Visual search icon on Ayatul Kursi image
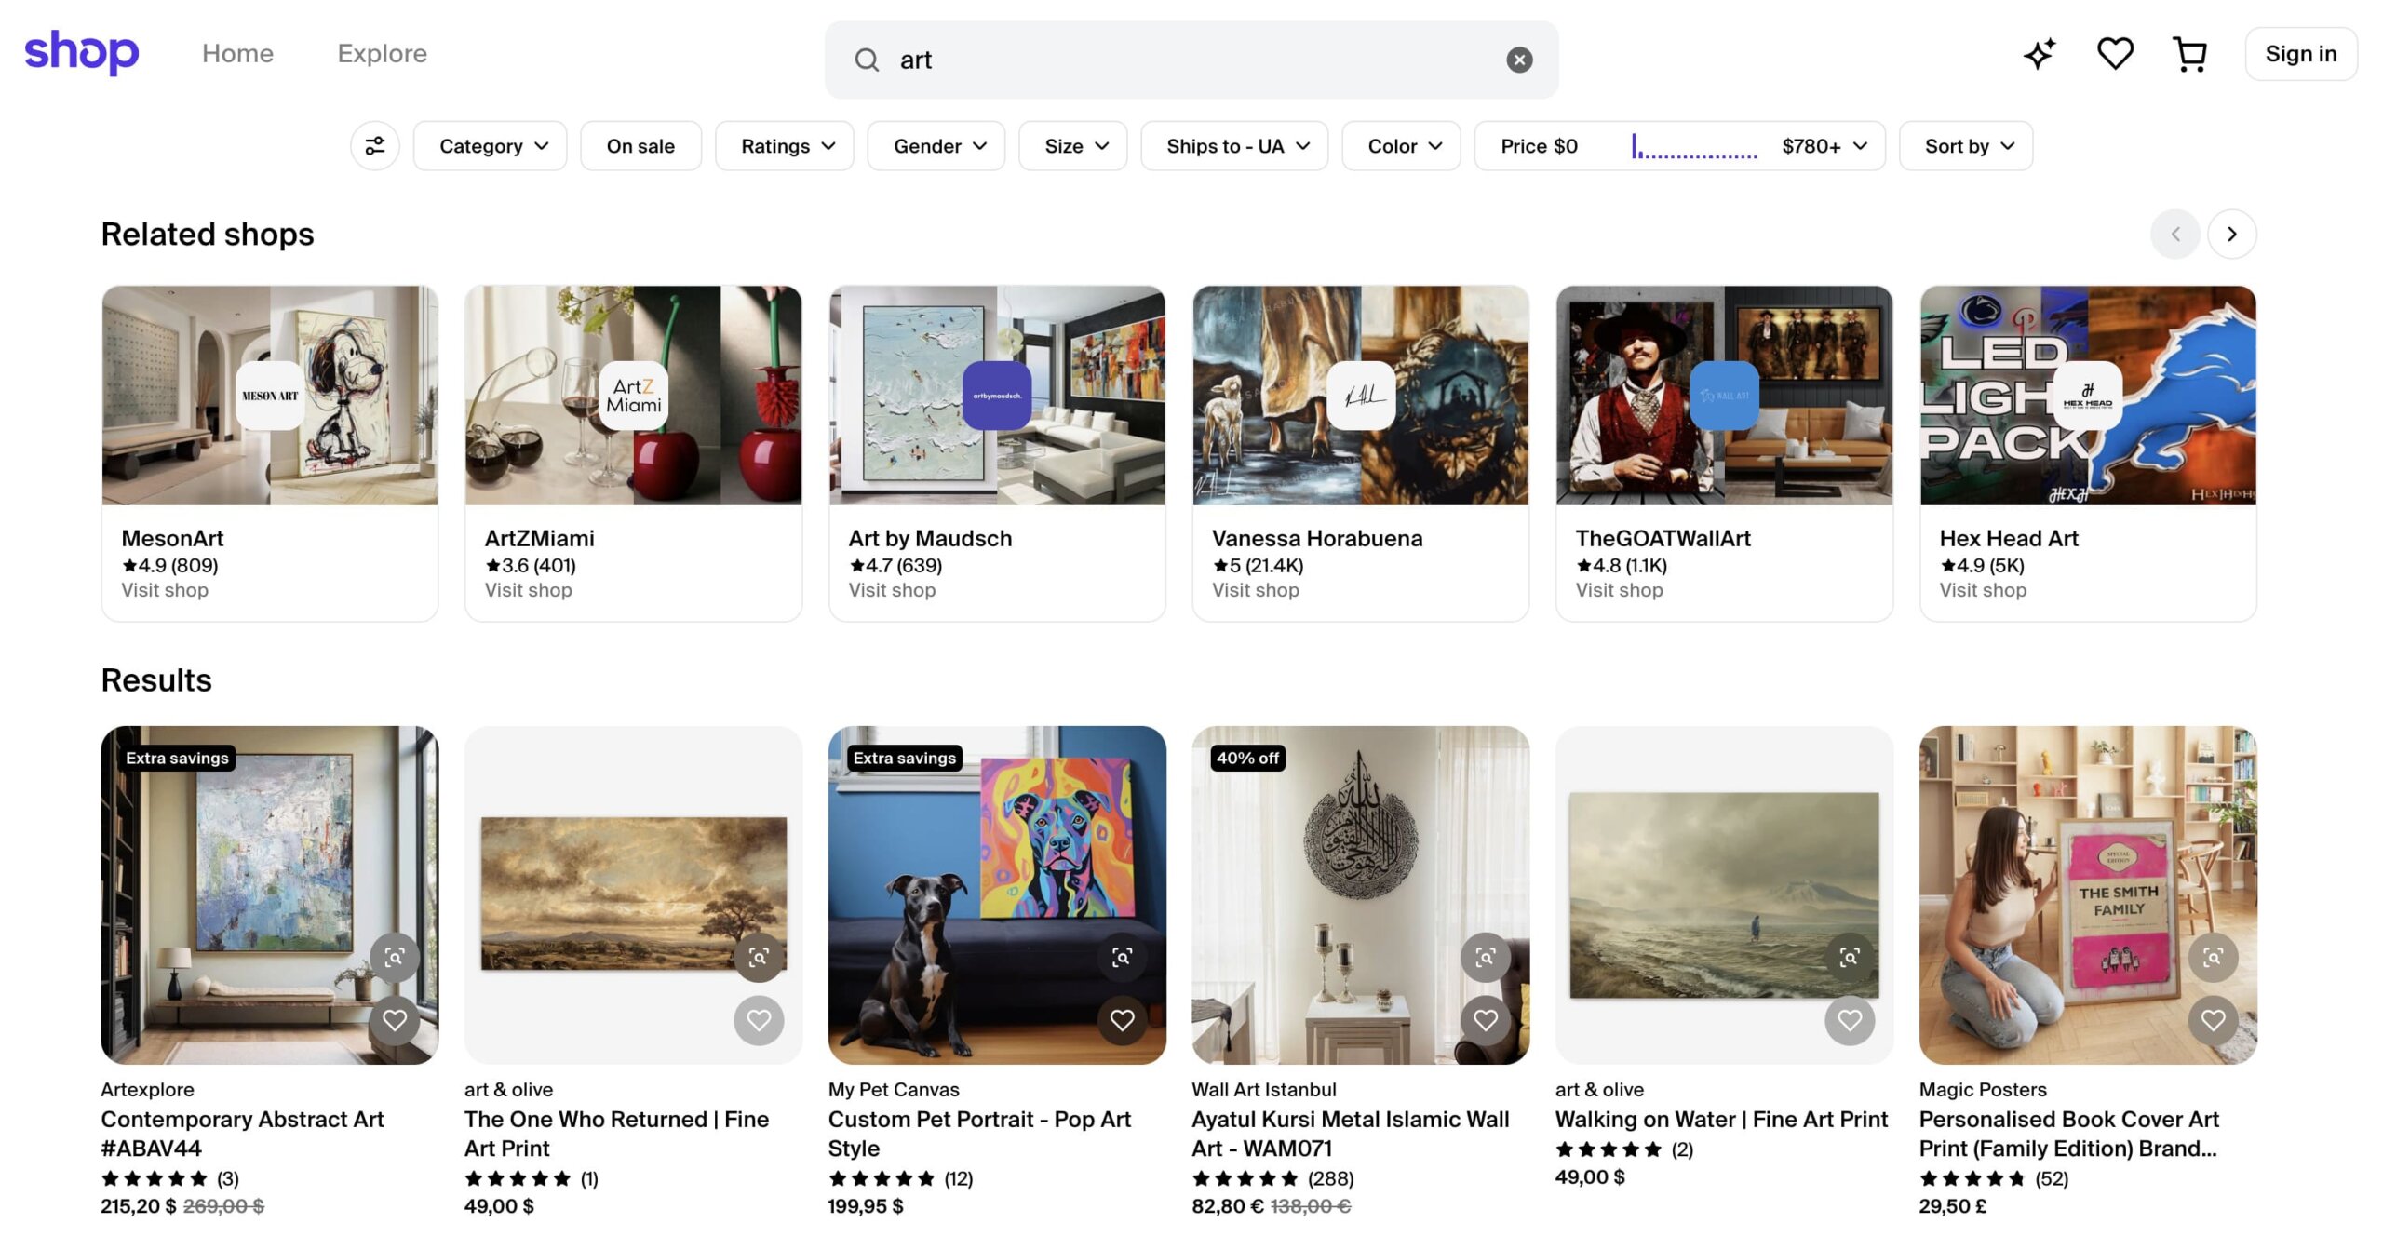Image resolution: width=2383 pixels, height=1250 pixels. point(1486,957)
